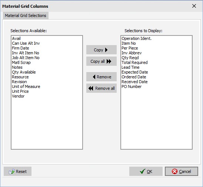Click the Copy button with right arrow
The width and height of the screenshot is (203, 187).
click(x=101, y=50)
